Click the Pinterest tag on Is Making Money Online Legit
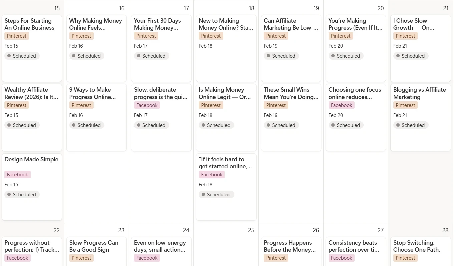 point(211,105)
